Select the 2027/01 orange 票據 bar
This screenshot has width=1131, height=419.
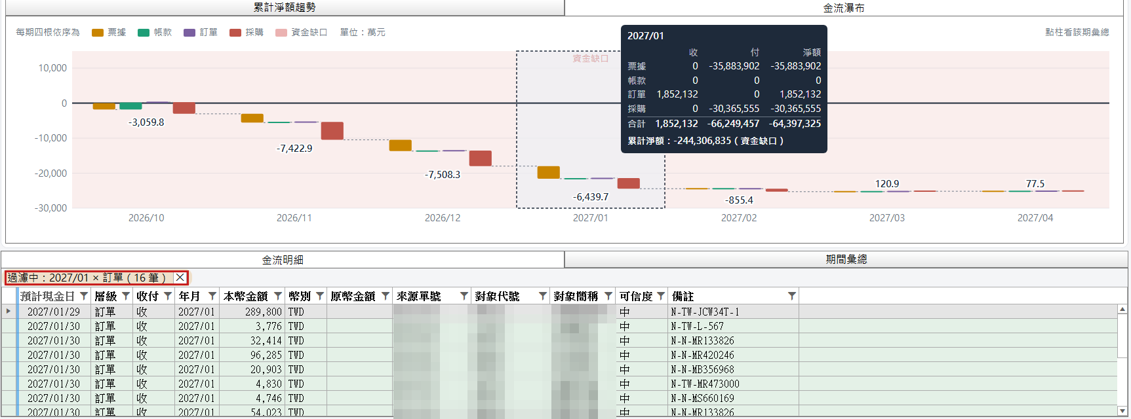tap(549, 172)
